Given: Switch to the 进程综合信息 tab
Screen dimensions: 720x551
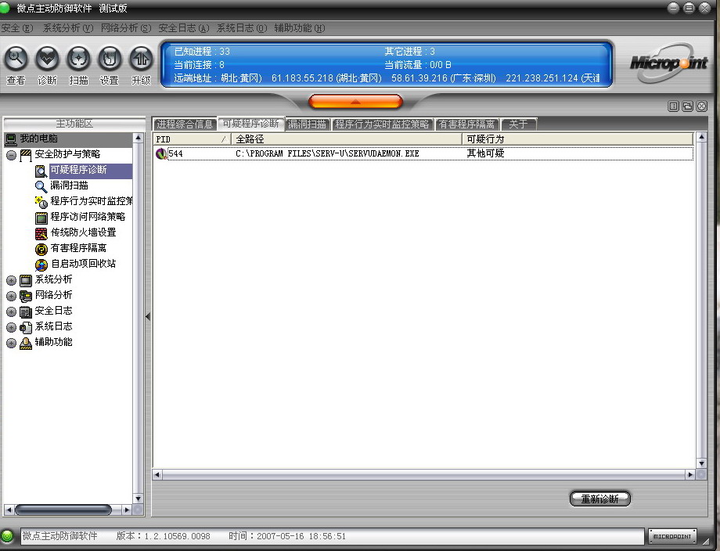Looking at the screenshot, I should pyautogui.click(x=185, y=124).
